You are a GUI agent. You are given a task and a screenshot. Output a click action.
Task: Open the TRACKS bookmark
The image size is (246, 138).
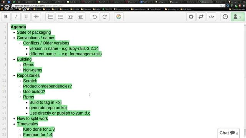click(107, 9)
